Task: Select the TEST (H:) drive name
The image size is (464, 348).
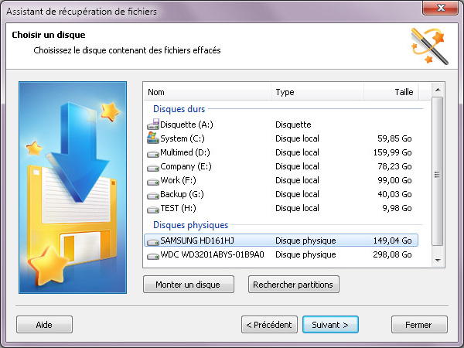Action: click(178, 208)
